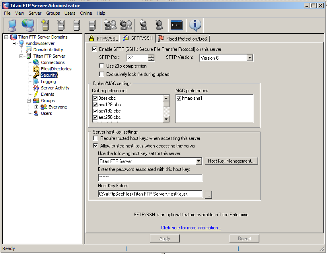Switch to the Flood Protection/DoS tab
This screenshot has height=254, width=327.
click(x=183, y=39)
